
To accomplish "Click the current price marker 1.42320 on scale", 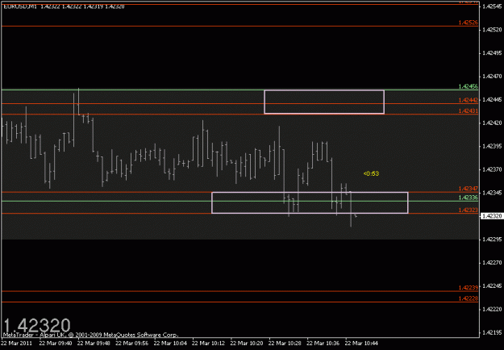I will click(492, 216).
